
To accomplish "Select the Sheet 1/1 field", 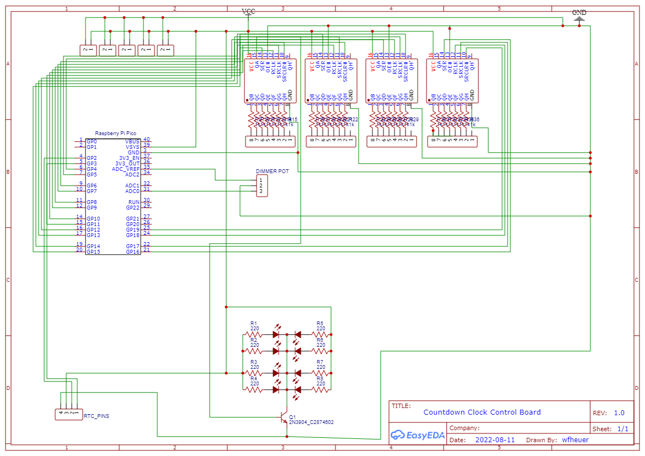I will coord(611,428).
